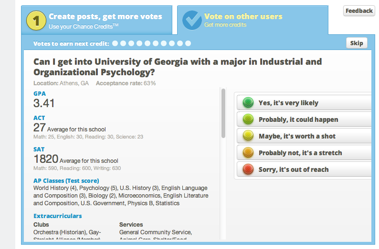Select the red out-of-reach ball icon

pyautogui.click(x=248, y=169)
